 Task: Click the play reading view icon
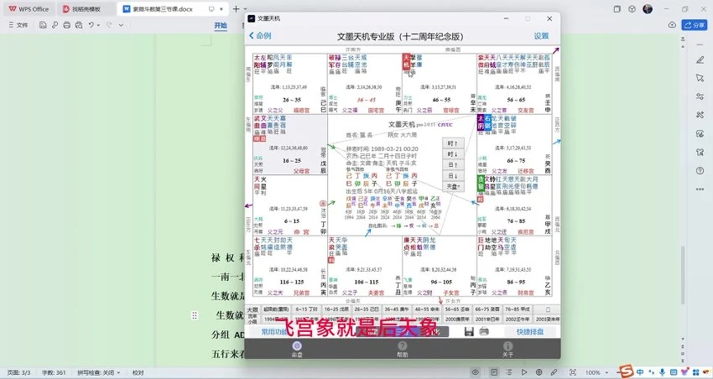click(523, 372)
